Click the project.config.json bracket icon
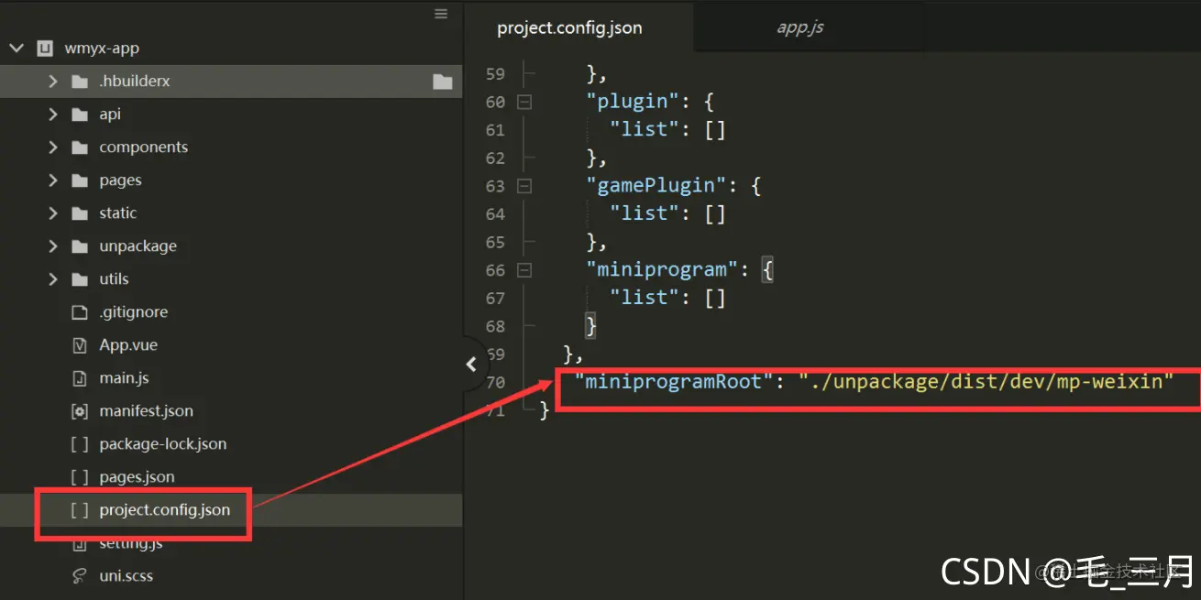 (x=79, y=510)
